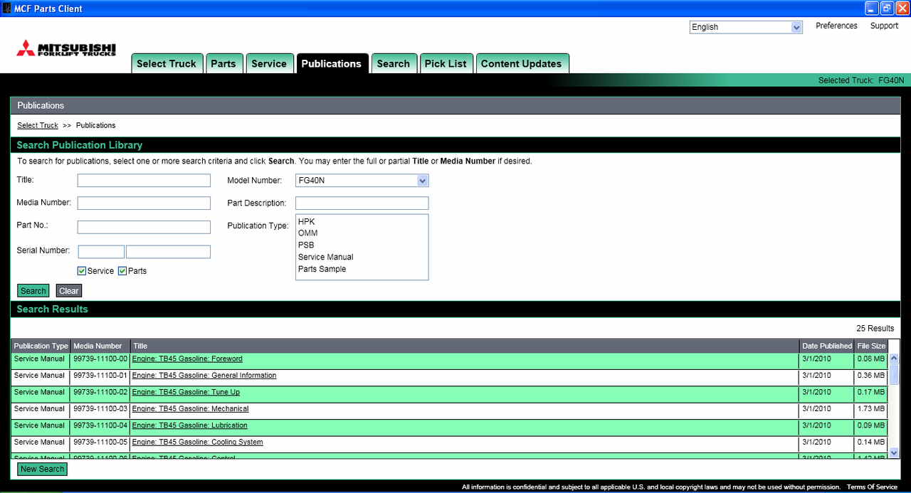The image size is (911, 493).
Task: Click media number 99739-11100-00 cell
Action: pyautogui.click(x=100, y=359)
